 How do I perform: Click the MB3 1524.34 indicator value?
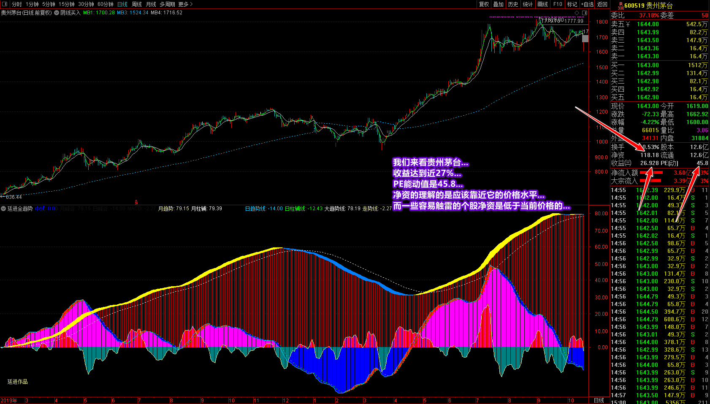(x=133, y=13)
